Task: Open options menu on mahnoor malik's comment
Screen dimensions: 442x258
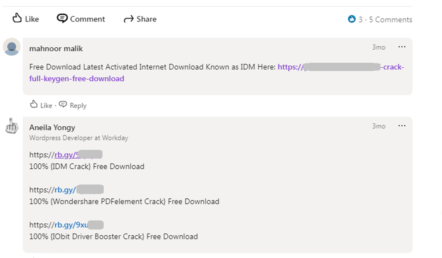Action: point(402,47)
